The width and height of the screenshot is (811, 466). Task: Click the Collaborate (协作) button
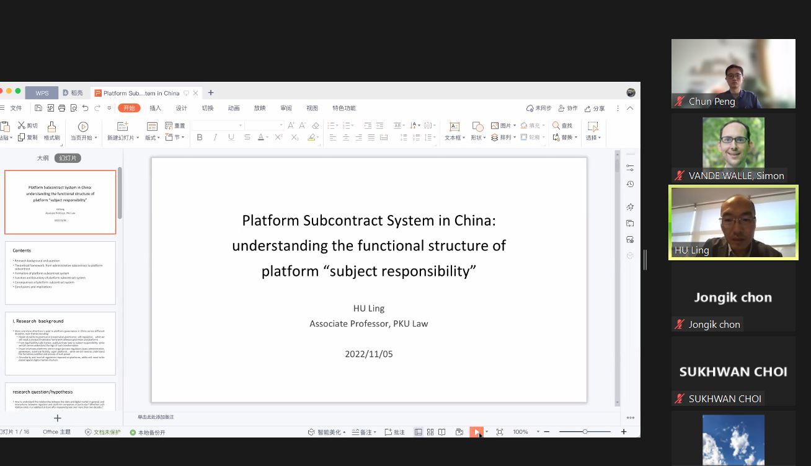pyautogui.click(x=567, y=108)
